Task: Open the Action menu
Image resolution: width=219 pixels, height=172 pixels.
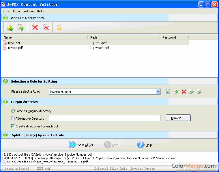Action: point(28,12)
